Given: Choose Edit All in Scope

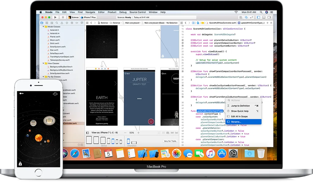Looking at the screenshot, I should pyautogui.click(x=243, y=116).
